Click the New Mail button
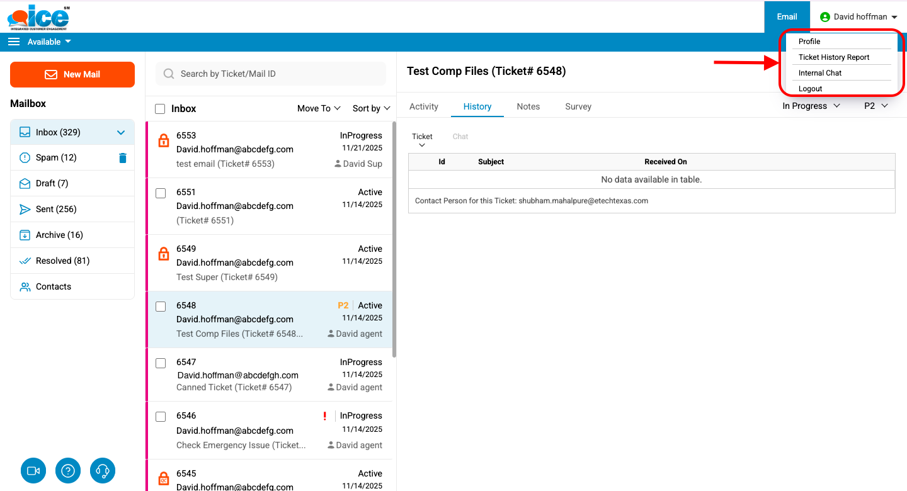 [x=72, y=74]
